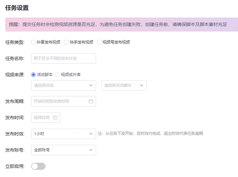The image size is (238, 177).
Task: Click the 发布周期 date range field
Action: 59,101
